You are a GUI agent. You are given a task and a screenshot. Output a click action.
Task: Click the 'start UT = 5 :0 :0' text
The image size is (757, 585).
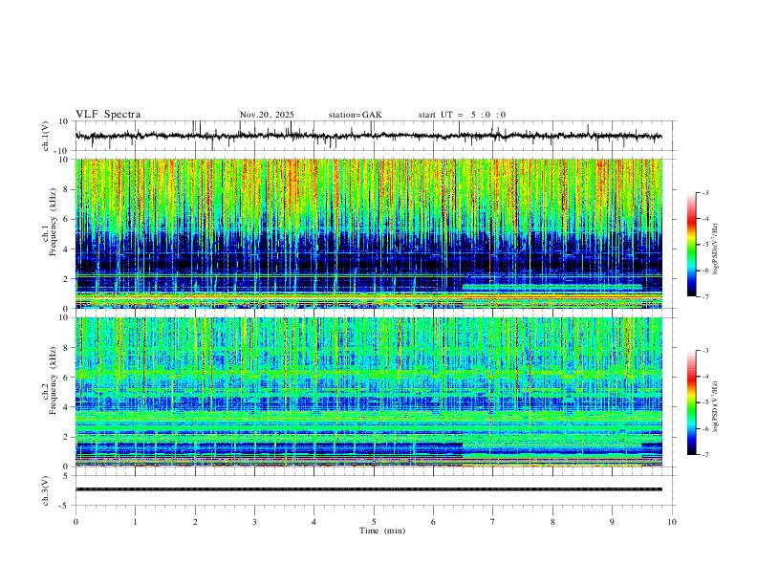(462, 115)
